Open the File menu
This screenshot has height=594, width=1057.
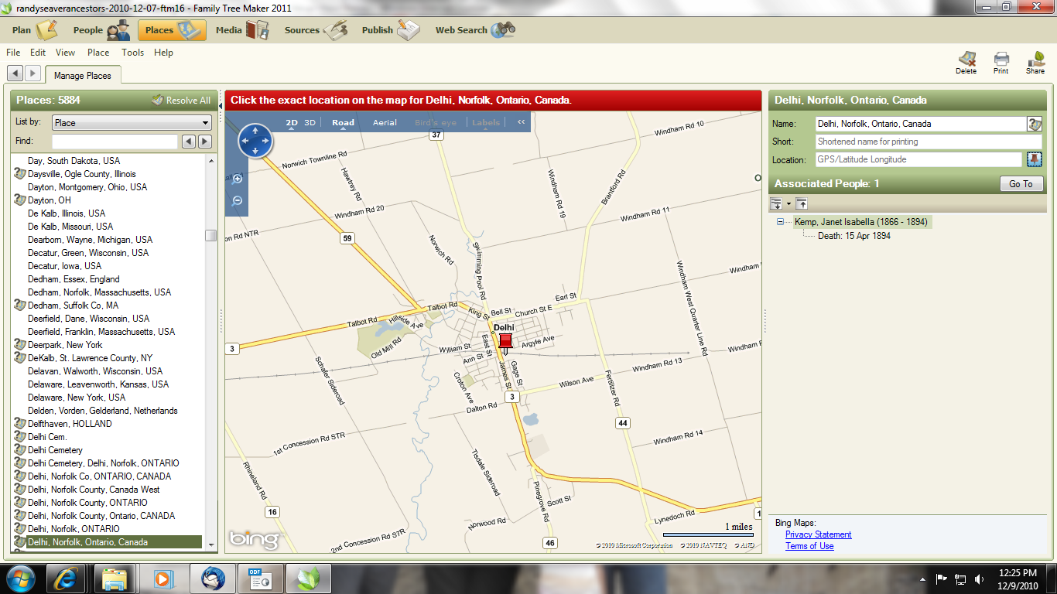[x=13, y=53]
